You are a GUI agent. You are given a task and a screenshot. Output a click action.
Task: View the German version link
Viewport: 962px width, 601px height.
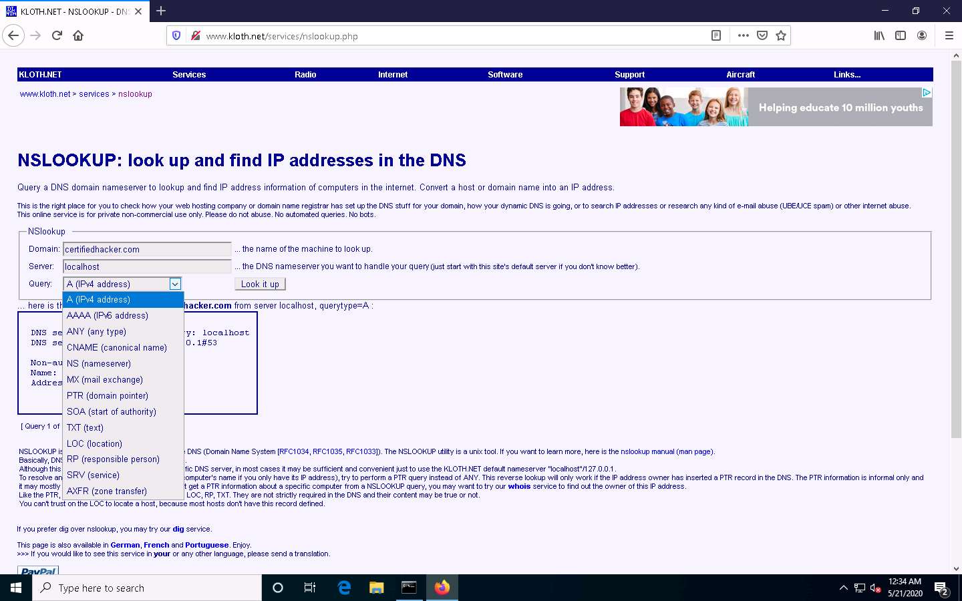coord(125,545)
